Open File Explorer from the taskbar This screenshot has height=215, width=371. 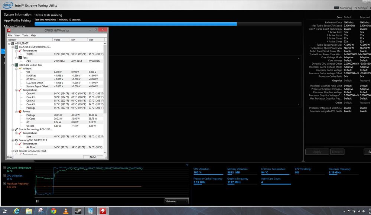pyautogui.click(x=29, y=211)
